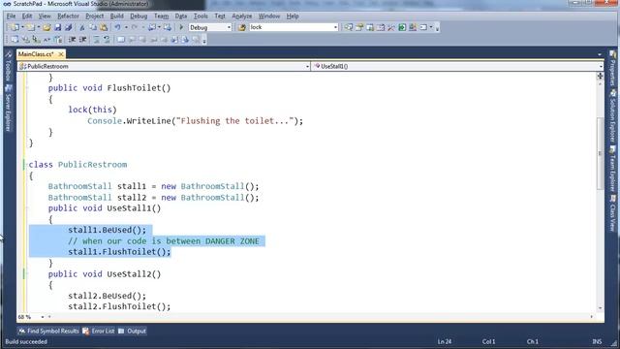Start debugging with the green play icon
Screen dimensions: 620x349
pos(181,27)
